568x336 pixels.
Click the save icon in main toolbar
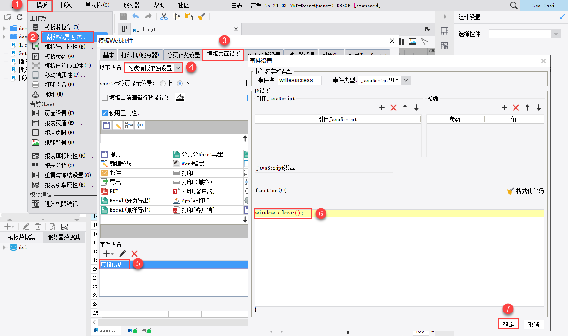point(123,17)
